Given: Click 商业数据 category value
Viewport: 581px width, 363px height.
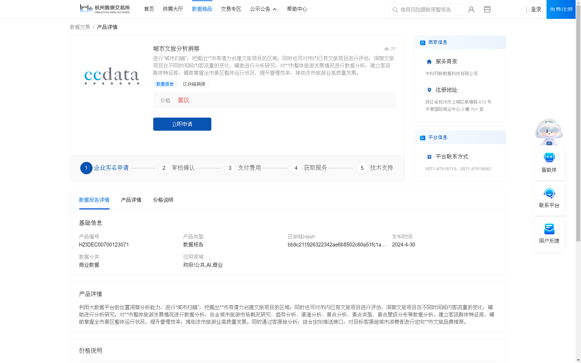Looking at the screenshot, I should click(89, 265).
